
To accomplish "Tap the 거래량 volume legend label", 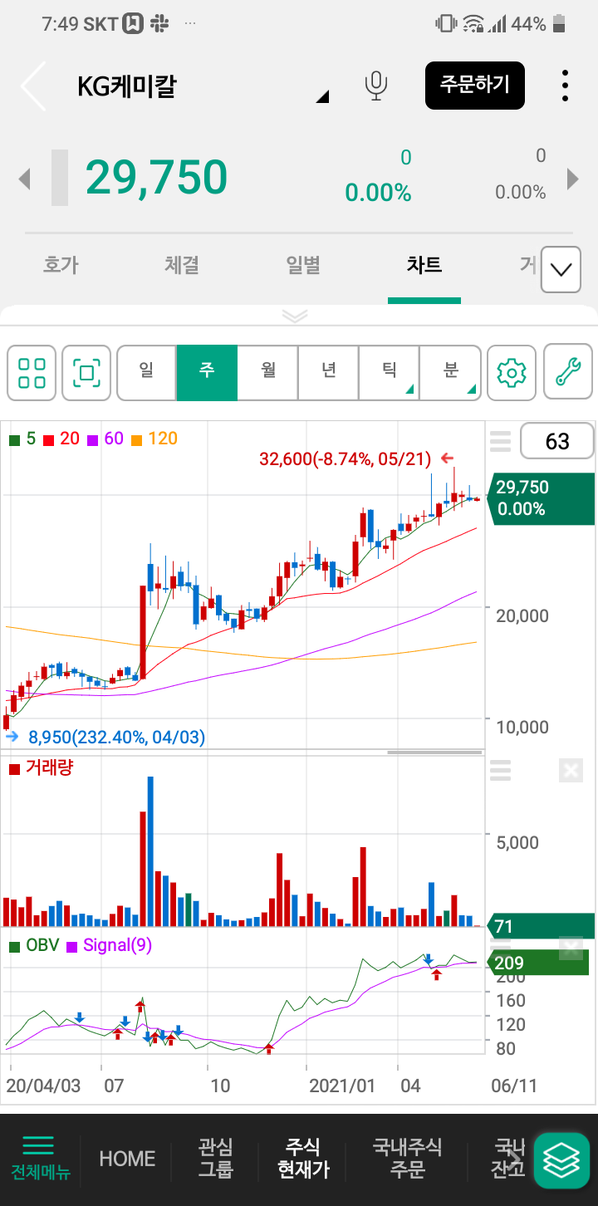I will pos(42,768).
